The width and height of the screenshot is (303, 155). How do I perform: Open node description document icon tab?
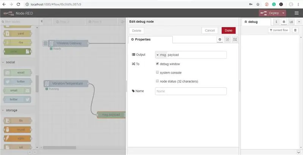pyautogui.click(x=228, y=40)
